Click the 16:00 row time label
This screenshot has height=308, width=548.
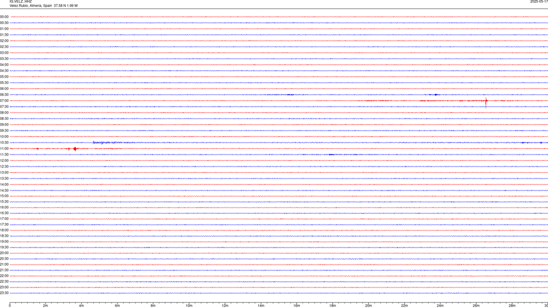coord(5,208)
